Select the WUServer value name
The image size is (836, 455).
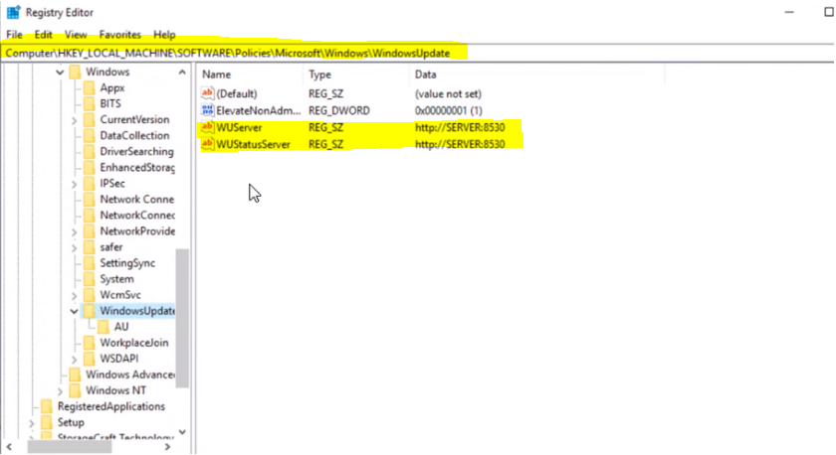click(239, 128)
